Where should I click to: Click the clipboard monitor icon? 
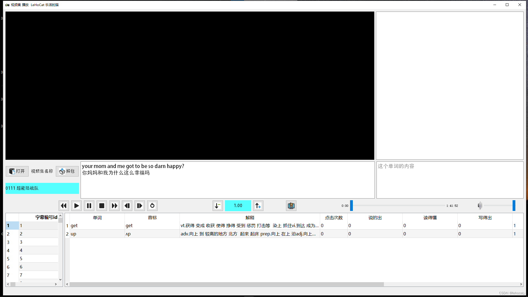[x=291, y=206]
